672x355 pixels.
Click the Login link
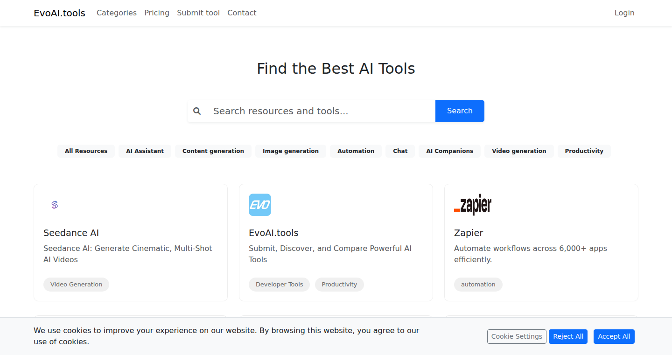pos(624,13)
